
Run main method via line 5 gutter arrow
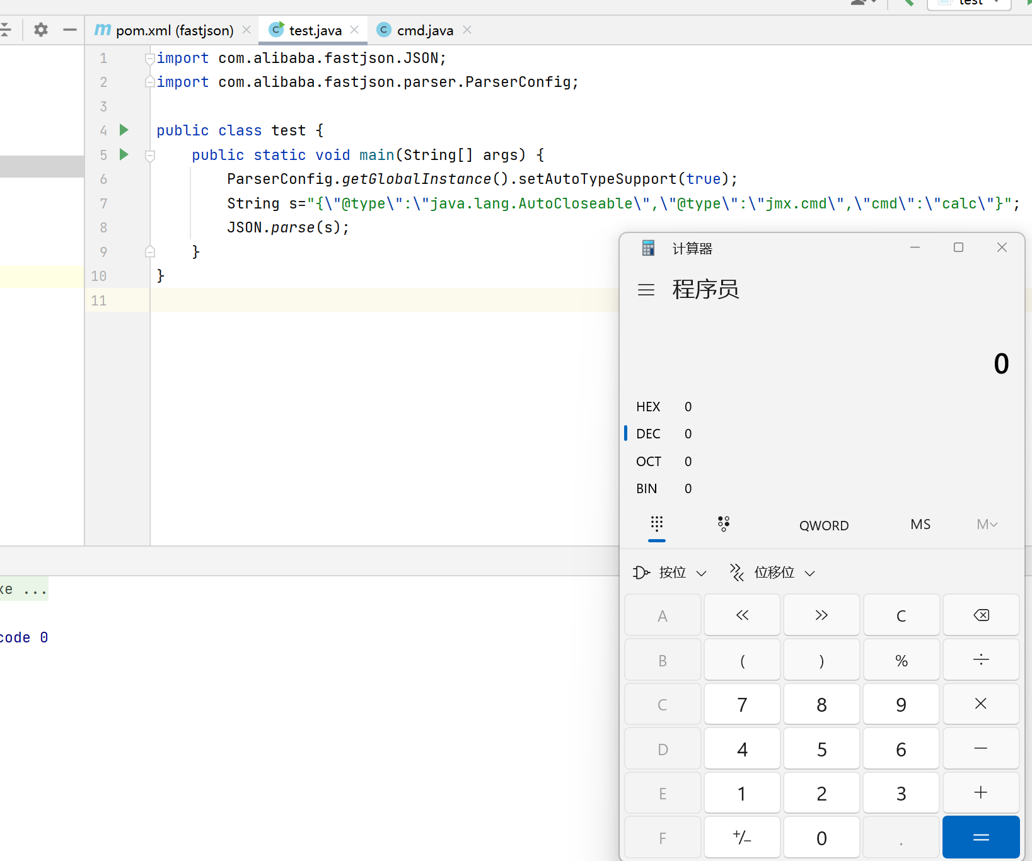tap(124, 154)
